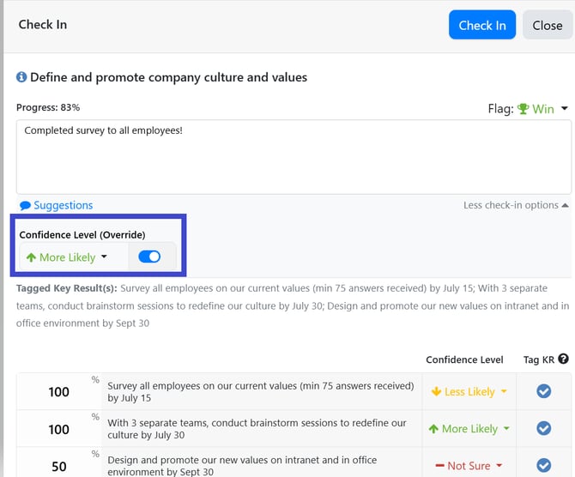The height and width of the screenshot is (477, 575).
Task: Click the red dash Not Sure icon
Action: (439, 466)
